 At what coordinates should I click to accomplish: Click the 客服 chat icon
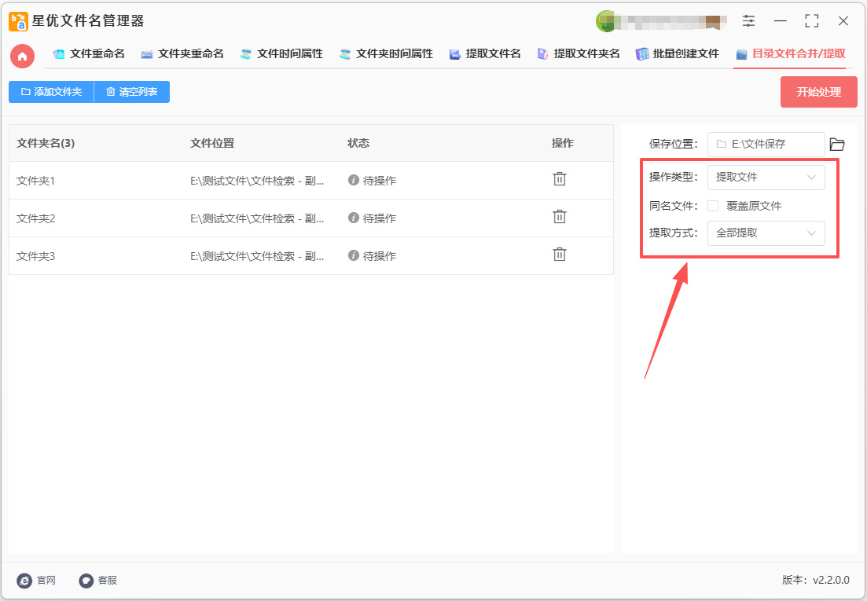[x=86, y=581]
